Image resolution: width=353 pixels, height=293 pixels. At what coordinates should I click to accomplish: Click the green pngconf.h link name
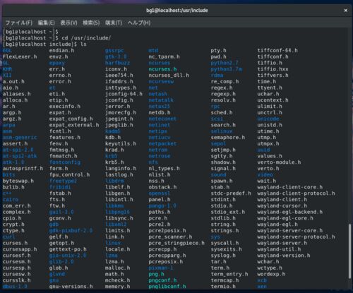coord(162,280)
